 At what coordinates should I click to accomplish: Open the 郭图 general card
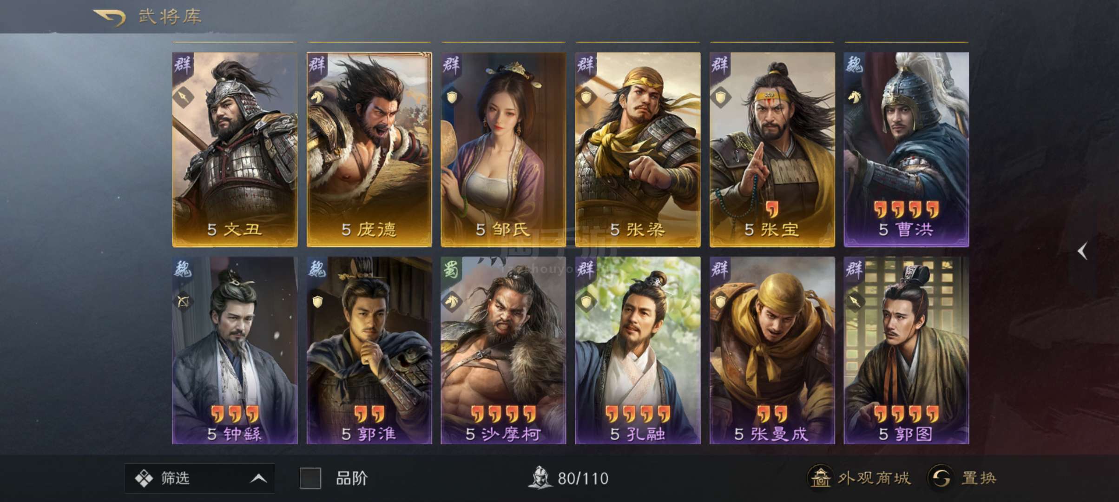coord(906,350)
